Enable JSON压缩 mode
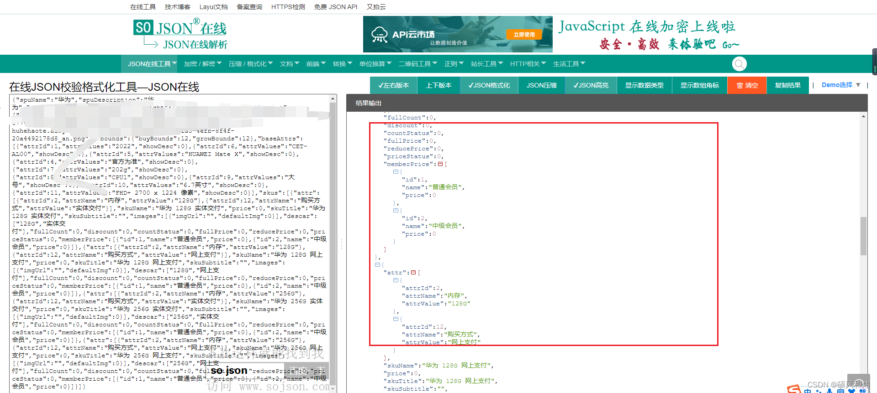 click(541, 85)
